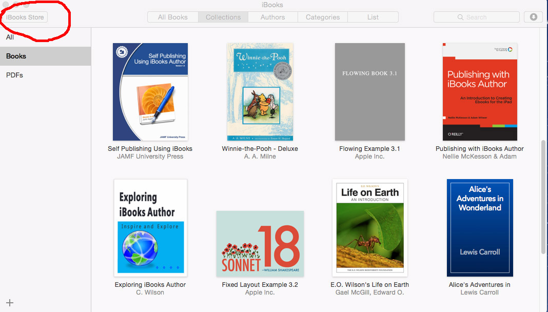
Task: Select the Books collection in the sidebar
Action: [x=46, y=56]
